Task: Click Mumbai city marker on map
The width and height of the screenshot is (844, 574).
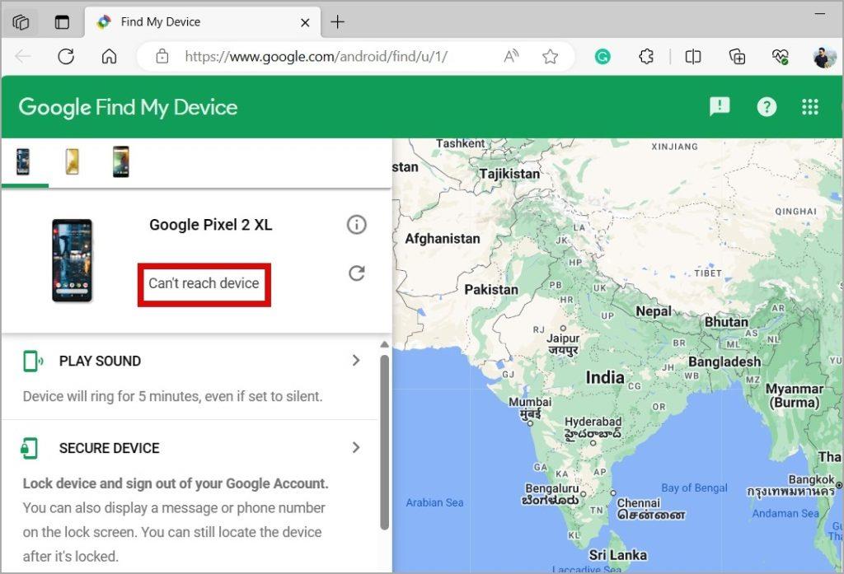Action: tap(530, 423)
